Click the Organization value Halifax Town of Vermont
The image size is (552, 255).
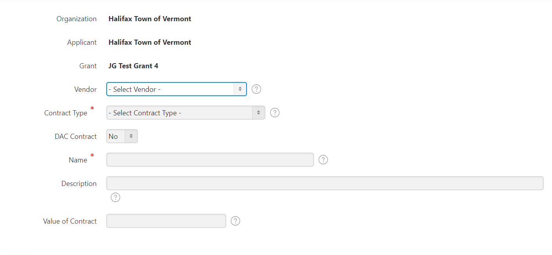pyautogui.click(x=150, y=19)
